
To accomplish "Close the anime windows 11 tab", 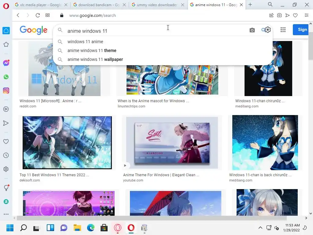I will [241, 5].
